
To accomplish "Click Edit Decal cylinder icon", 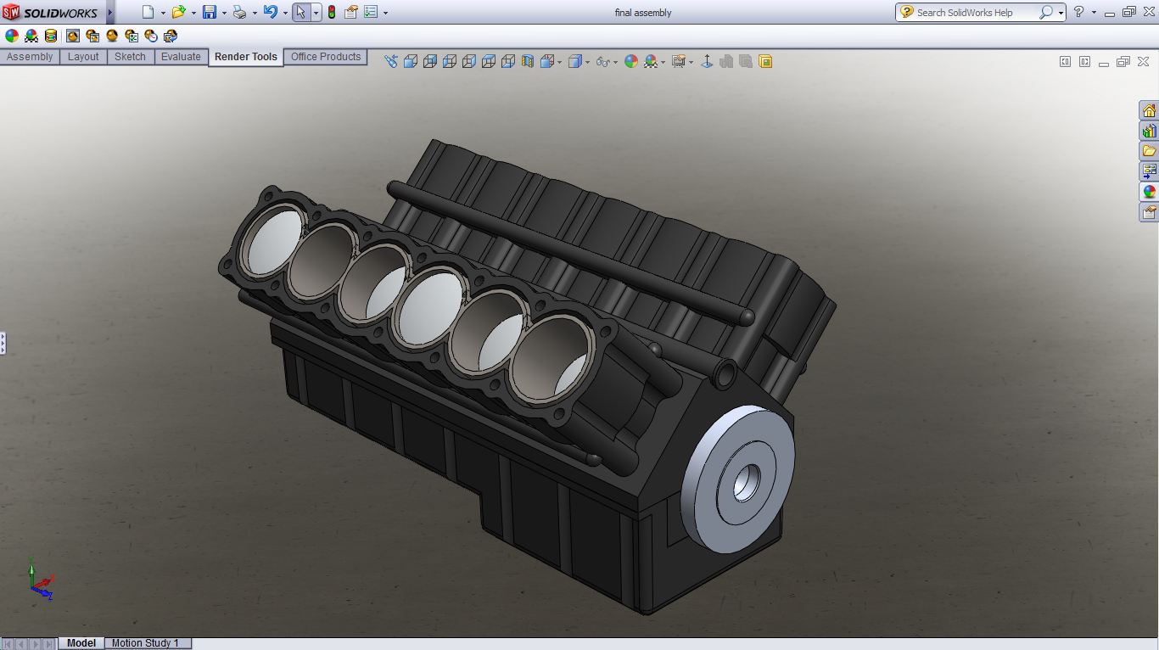I will coord(51,36).
